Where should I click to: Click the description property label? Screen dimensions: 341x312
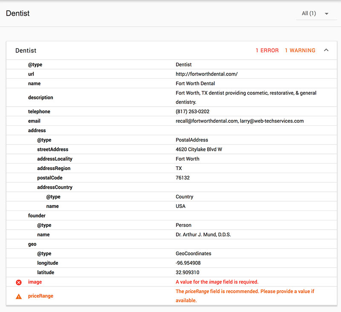40,98
